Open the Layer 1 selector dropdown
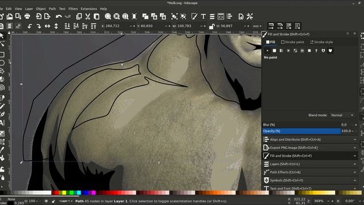This screenshot has height=205, width=364. [66, 201]
